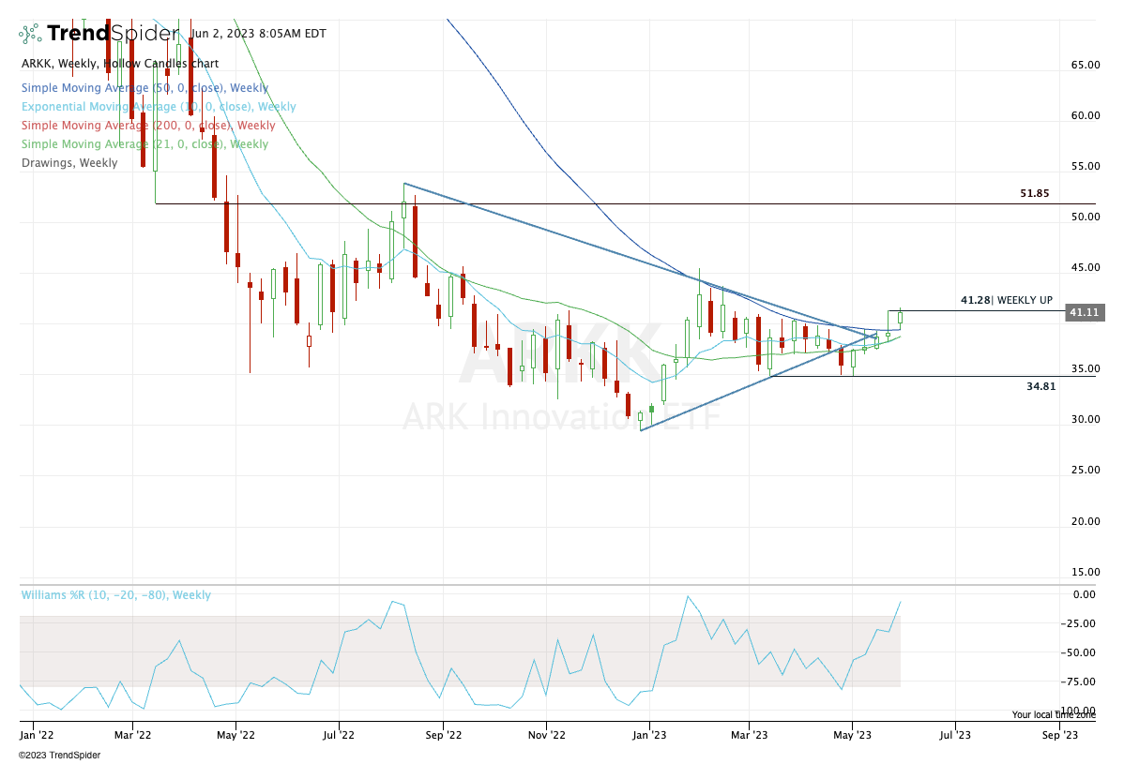The height and width of the screenshot is (764, 1124).
Task: Click the TrendSpider brand name text
Action: 113,33
